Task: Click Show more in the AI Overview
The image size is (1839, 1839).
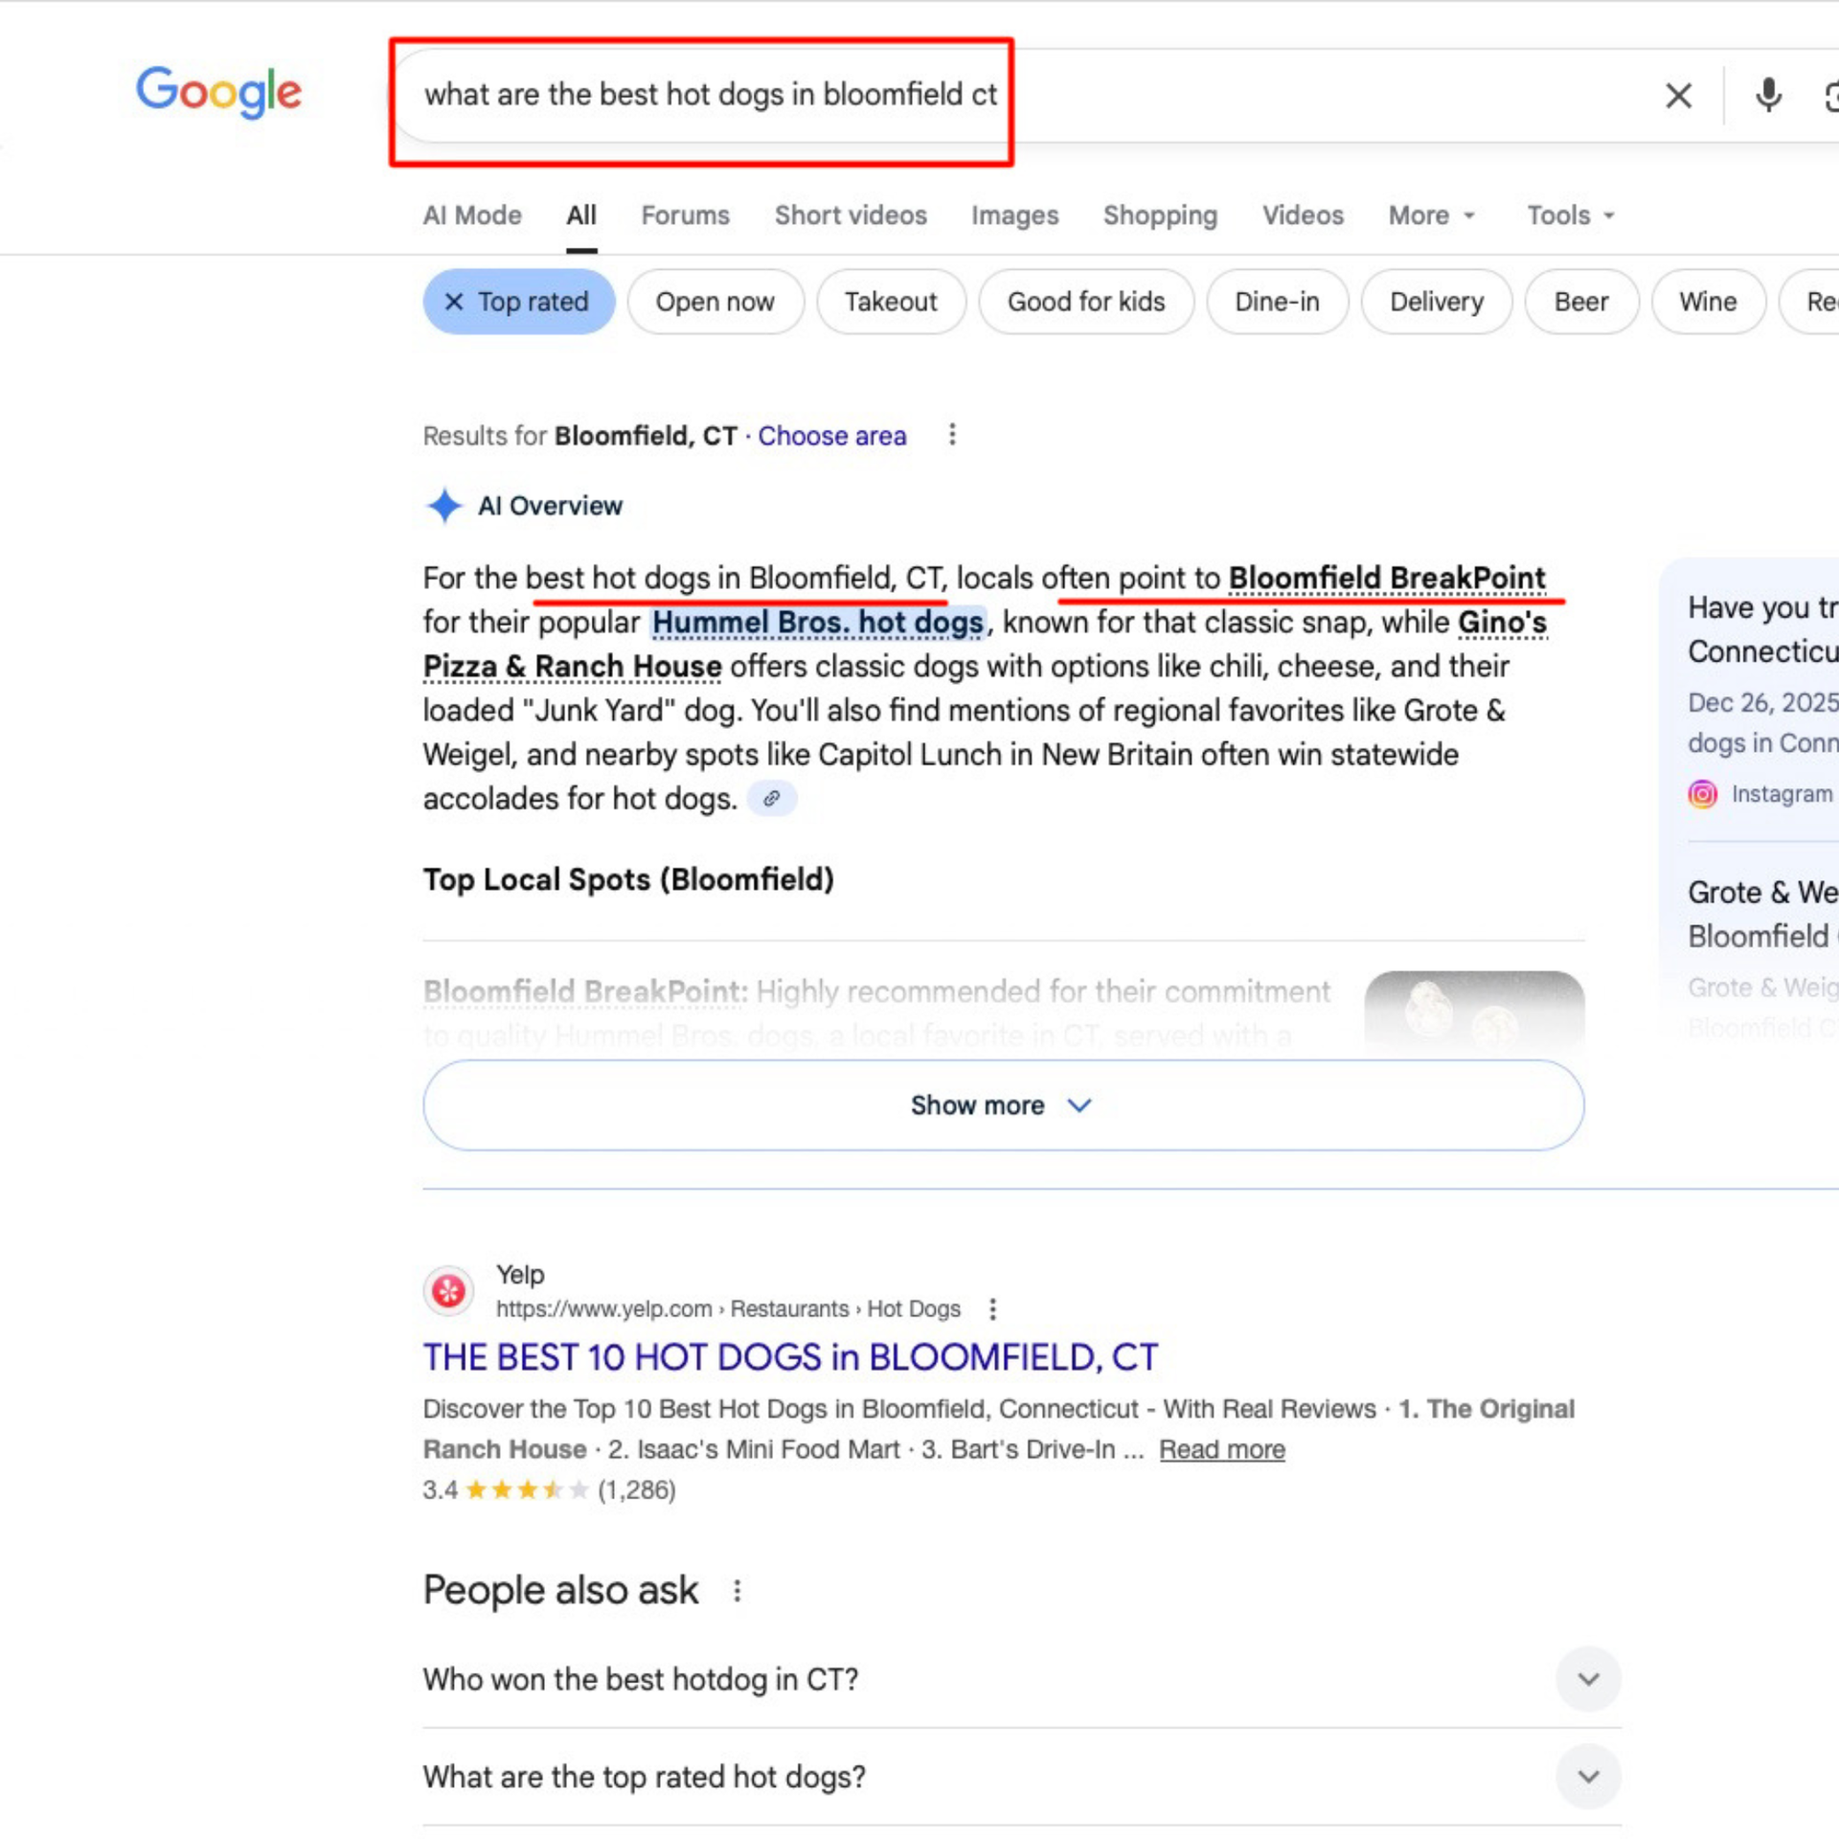Action: [x=1000, y=1104]
